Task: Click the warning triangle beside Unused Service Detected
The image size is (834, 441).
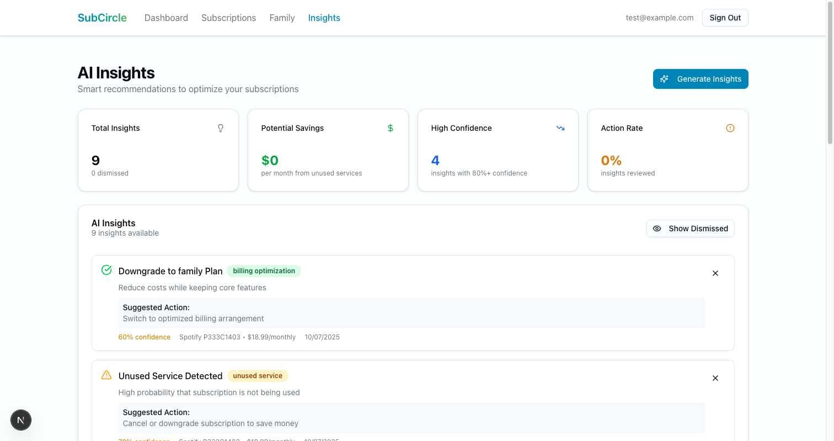Action: click(106, 375)
